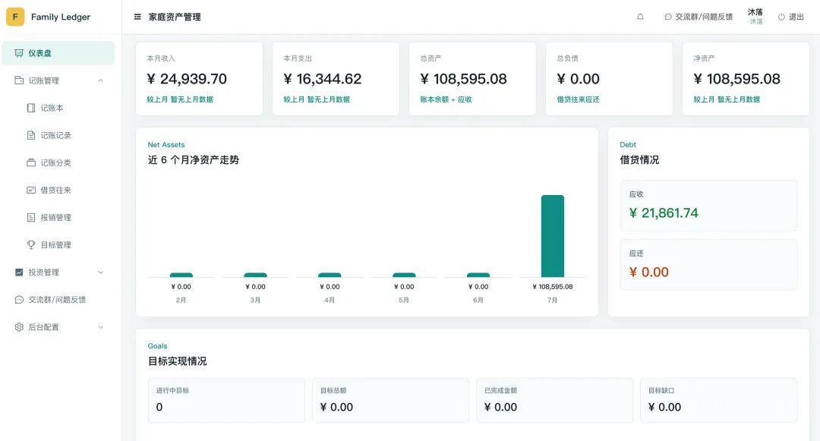Image resolution: width=820 pixels, height=441 pixels.
Task: Click the 4月 chart bar
Action: [330, 275]
